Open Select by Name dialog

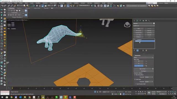pos(27,6)
